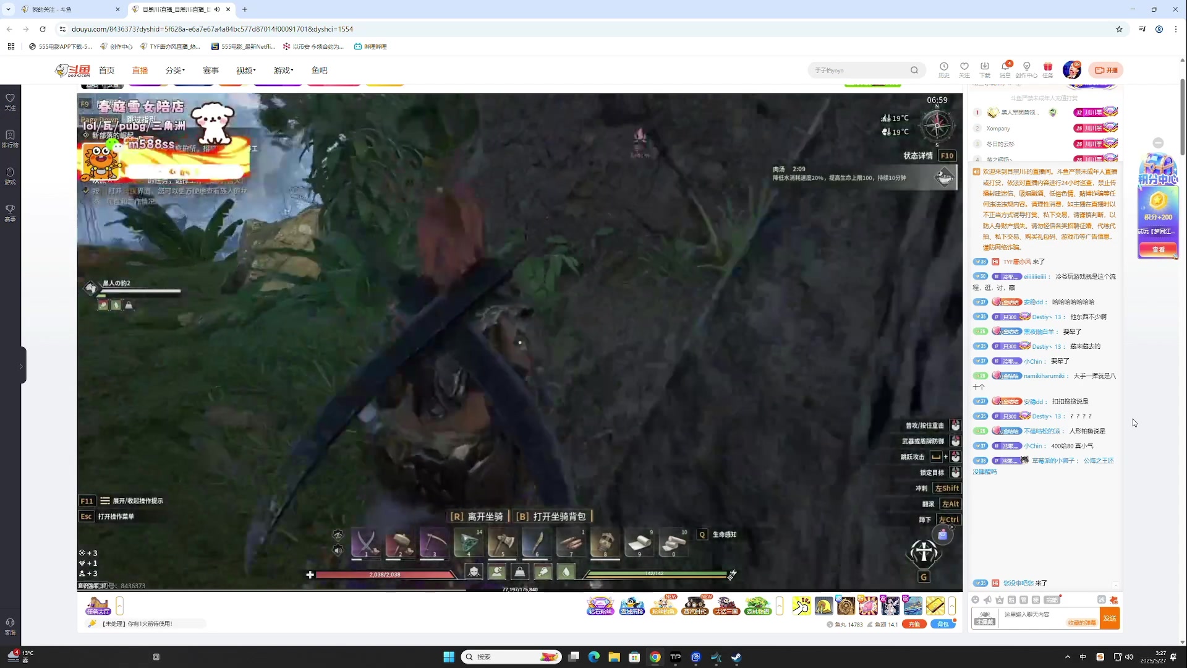Image resolution: width=1187 pixels, height=668 pixels.
Task: Expand the left sidebar arrow handle
Action: (22, 366)
